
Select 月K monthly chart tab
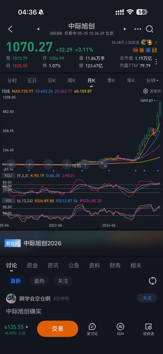91,81
